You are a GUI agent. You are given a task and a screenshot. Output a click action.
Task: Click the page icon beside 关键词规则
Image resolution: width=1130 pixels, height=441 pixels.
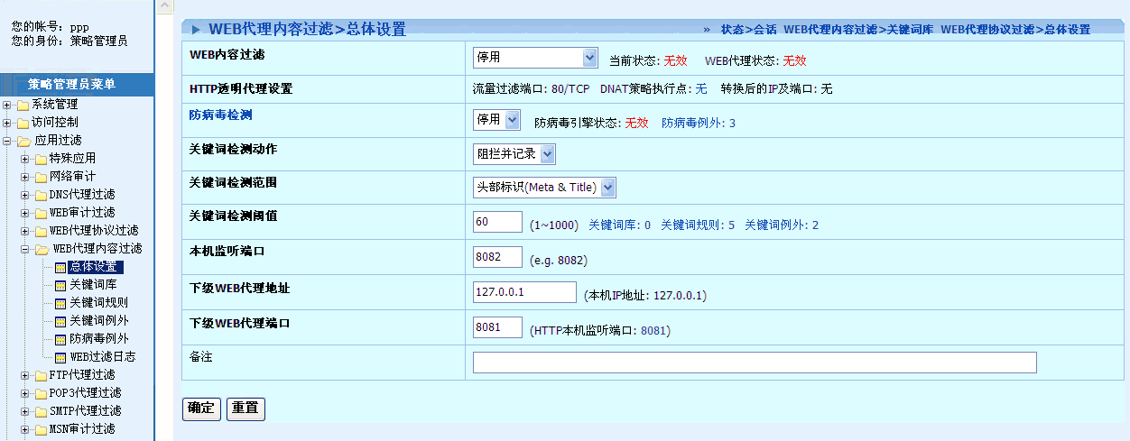click(60, 303)
